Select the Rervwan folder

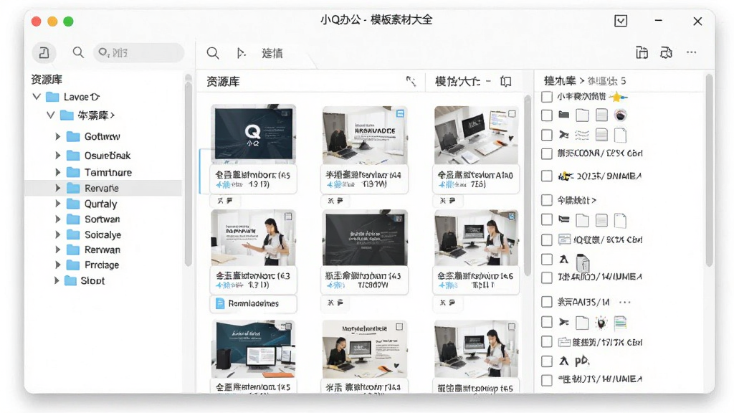point(103,250)
